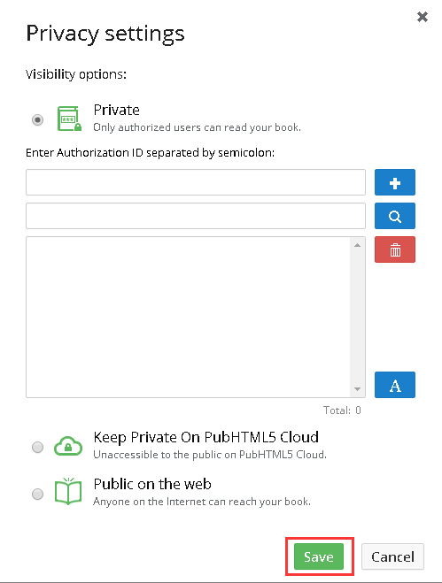Click the Private book lock icon

[69, 119]
